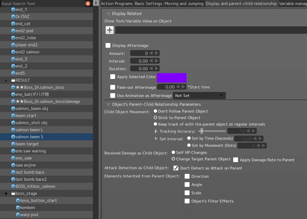The height and width of the screenshot is (219, 307).
Task: Enable inheriting Angle from parent
Action: click(187, 185)
